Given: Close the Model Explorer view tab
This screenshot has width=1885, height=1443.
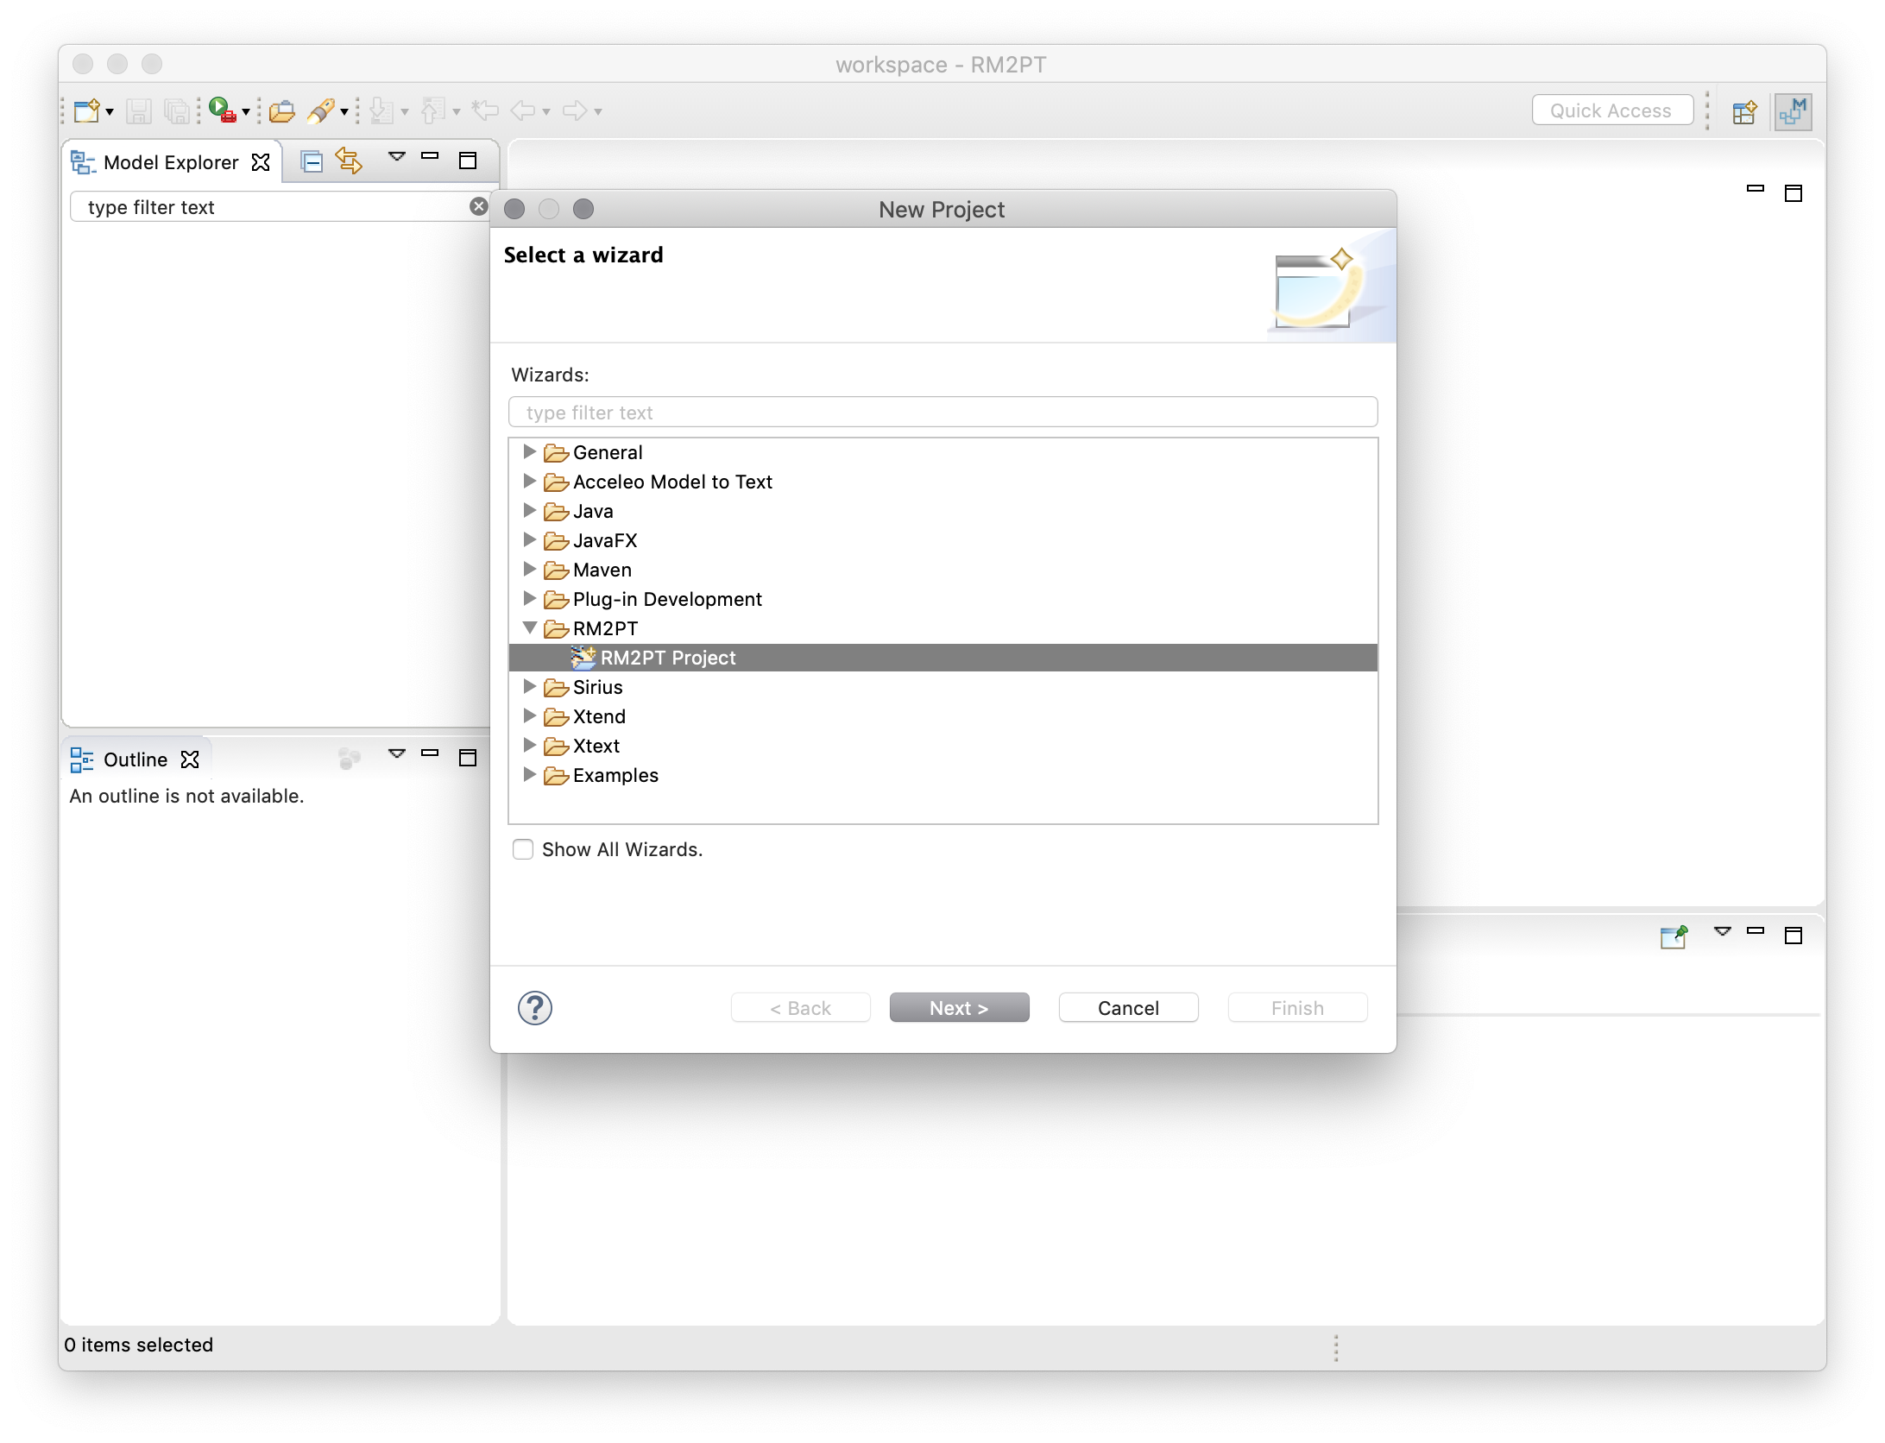Looking at the screenshot, I should [261, 162].
